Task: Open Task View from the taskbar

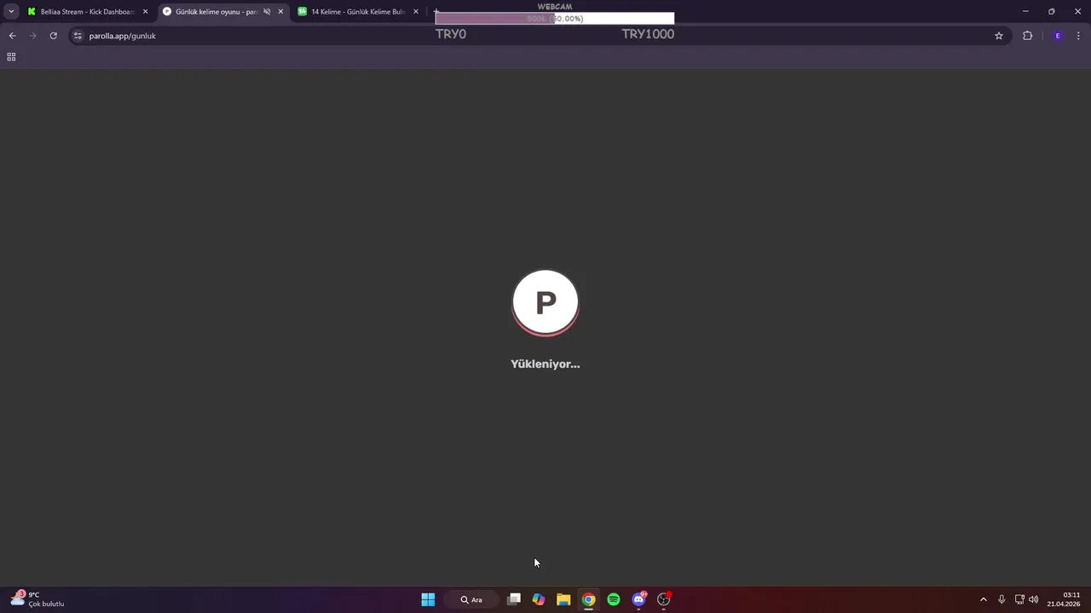Action: tap(514, 599)
